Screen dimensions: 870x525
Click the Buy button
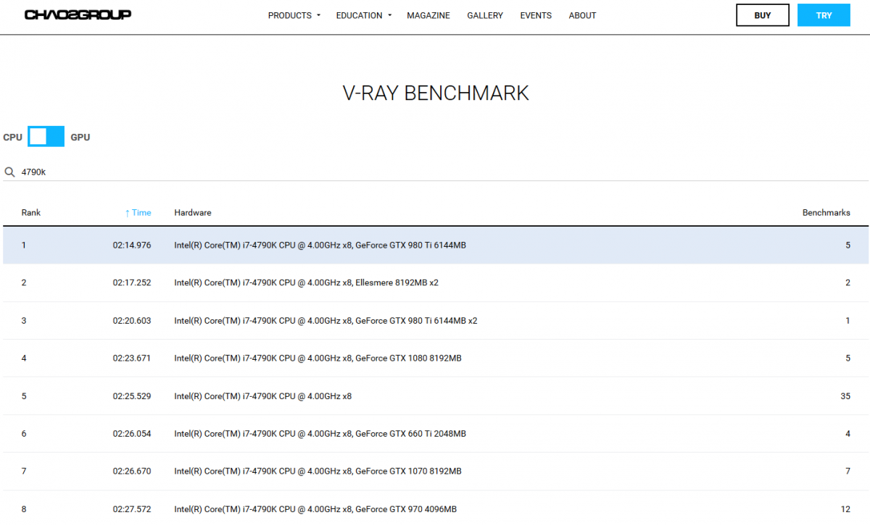(x=763, y=15)
